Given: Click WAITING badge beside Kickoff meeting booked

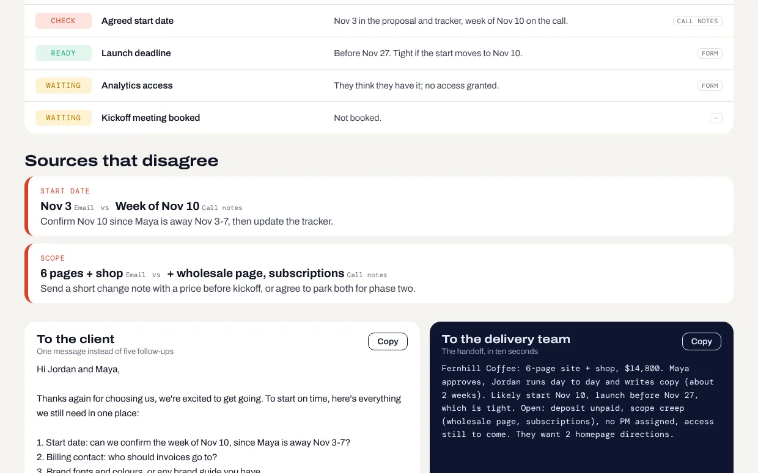Looking at the screenshot, I should click(64, 118).
